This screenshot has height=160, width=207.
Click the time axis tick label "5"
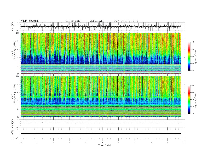pyautogui.click(x=102, y=142)
